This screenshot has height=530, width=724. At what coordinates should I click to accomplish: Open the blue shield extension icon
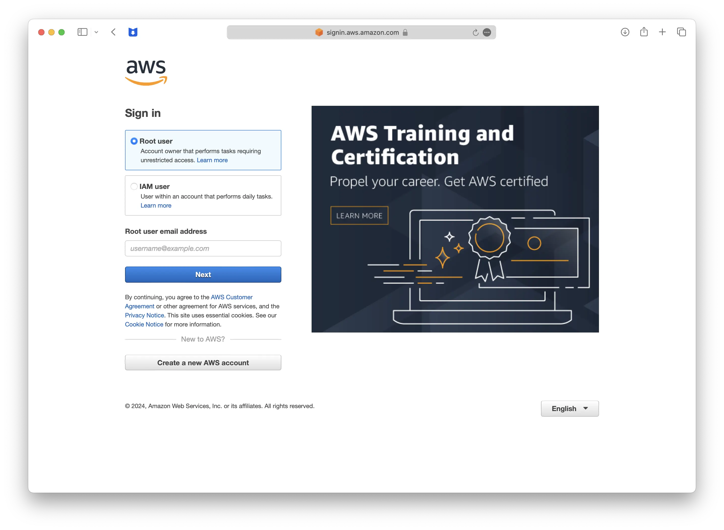(x=133, y=32)
